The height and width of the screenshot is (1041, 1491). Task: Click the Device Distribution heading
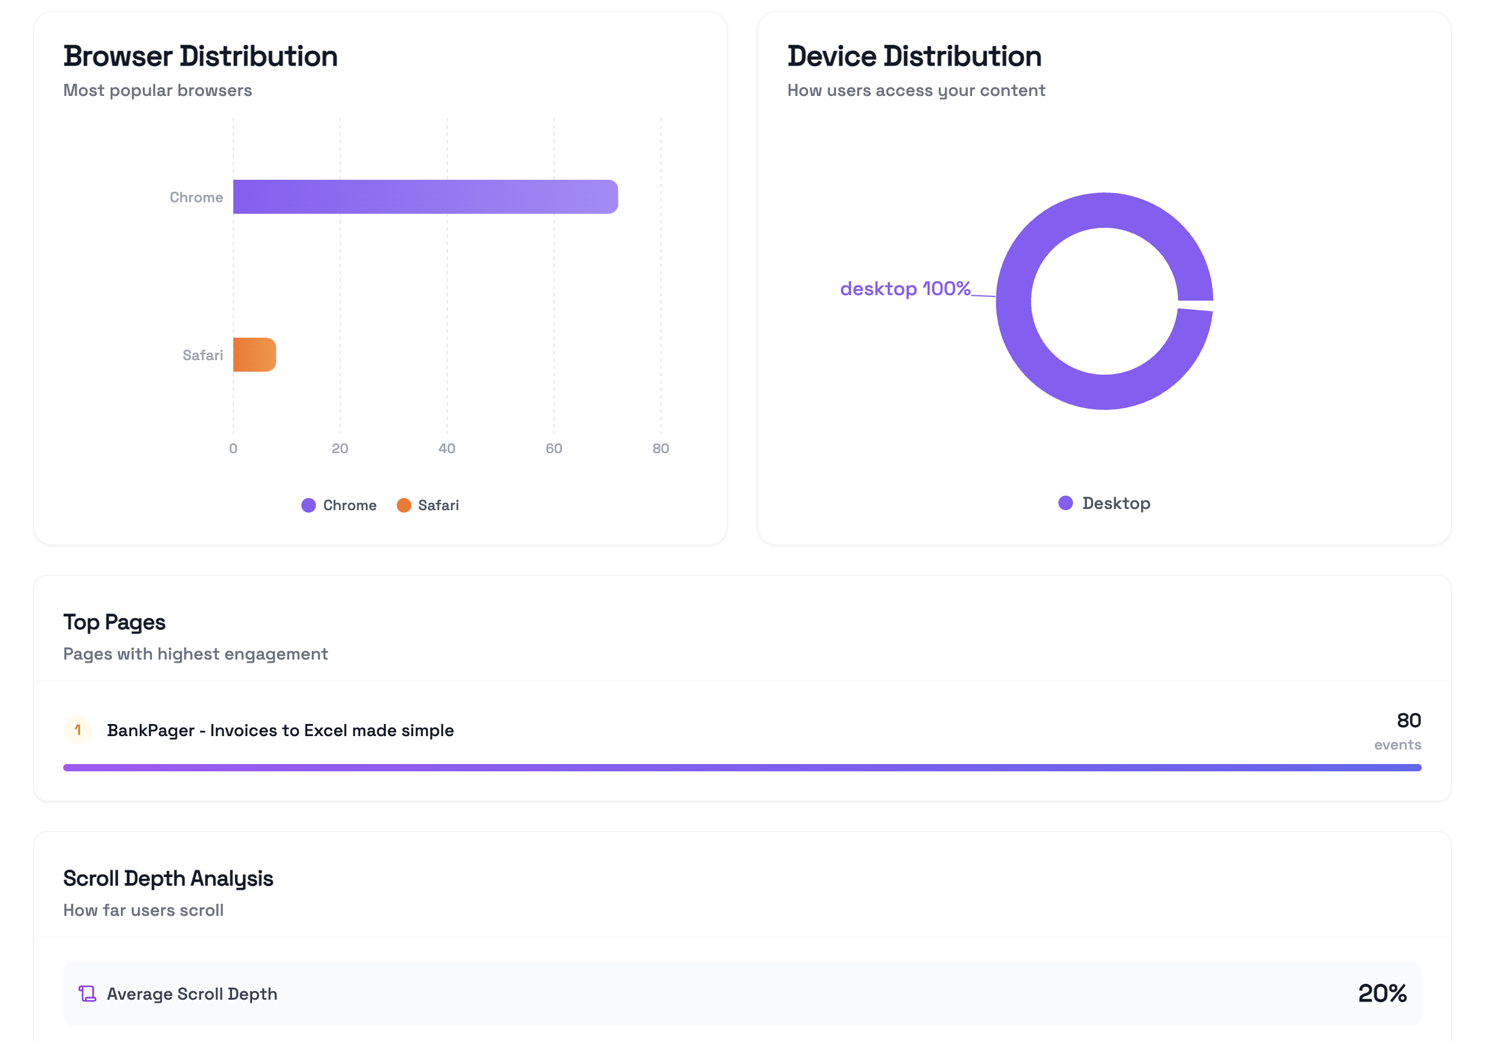coord(914,56)
